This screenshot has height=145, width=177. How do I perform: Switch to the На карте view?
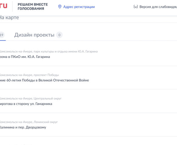[x=9, y=17]
